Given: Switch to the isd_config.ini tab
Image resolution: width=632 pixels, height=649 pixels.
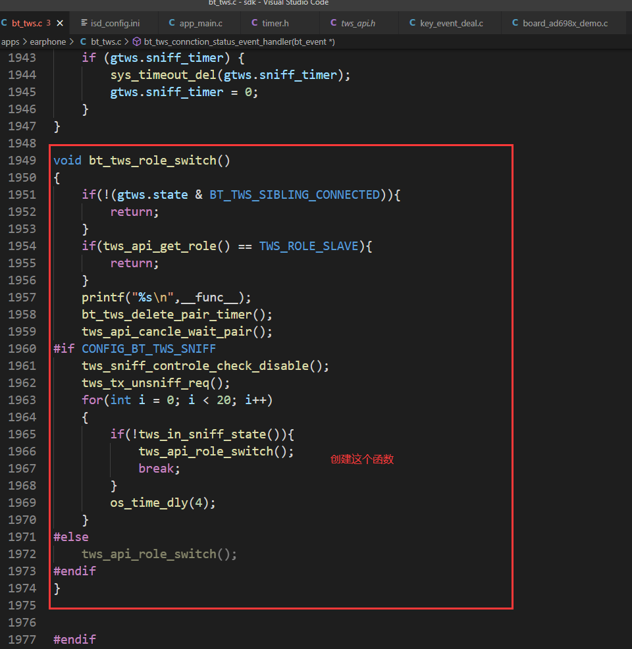Looking at the screenshot, I should [x=111, y=23].
